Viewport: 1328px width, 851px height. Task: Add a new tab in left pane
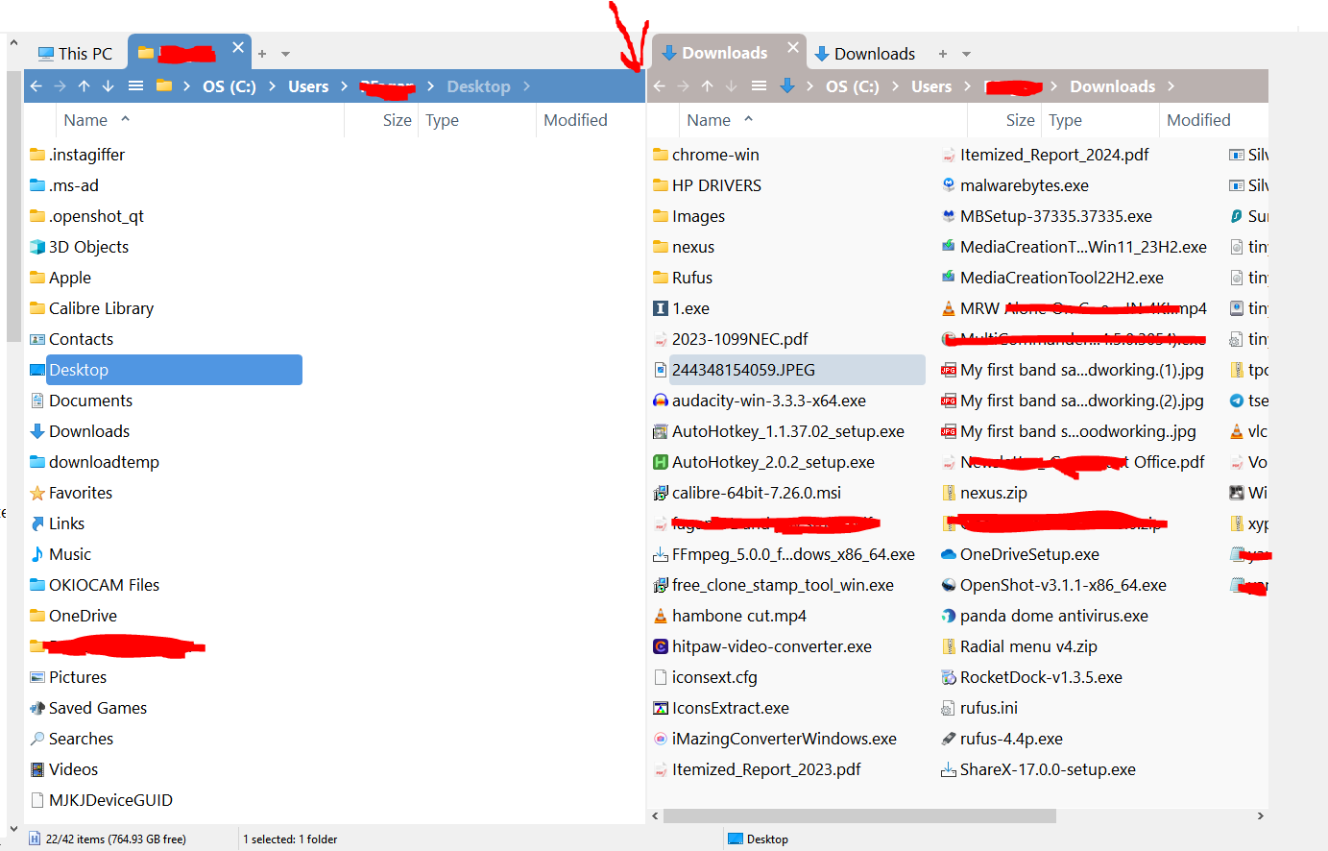262,54
